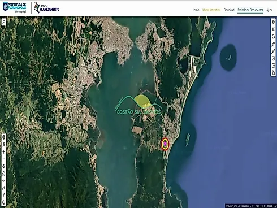
Task: Expand the coordinate system dropdown arrow
Action: pyautogui.click(x=250, y=206)
